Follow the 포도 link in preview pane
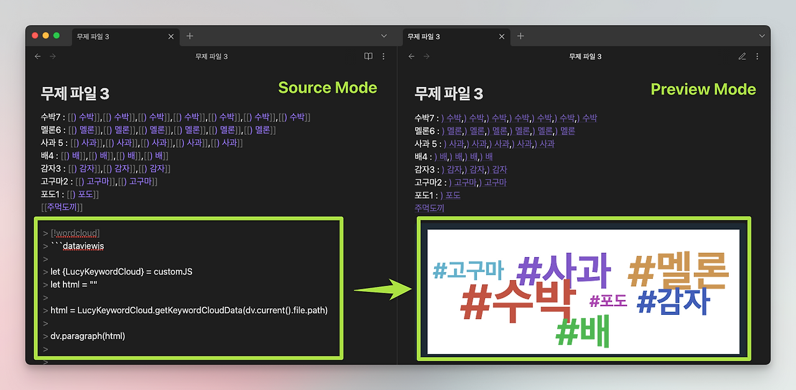This screenshot has width=796, height=390. [453, 196]
